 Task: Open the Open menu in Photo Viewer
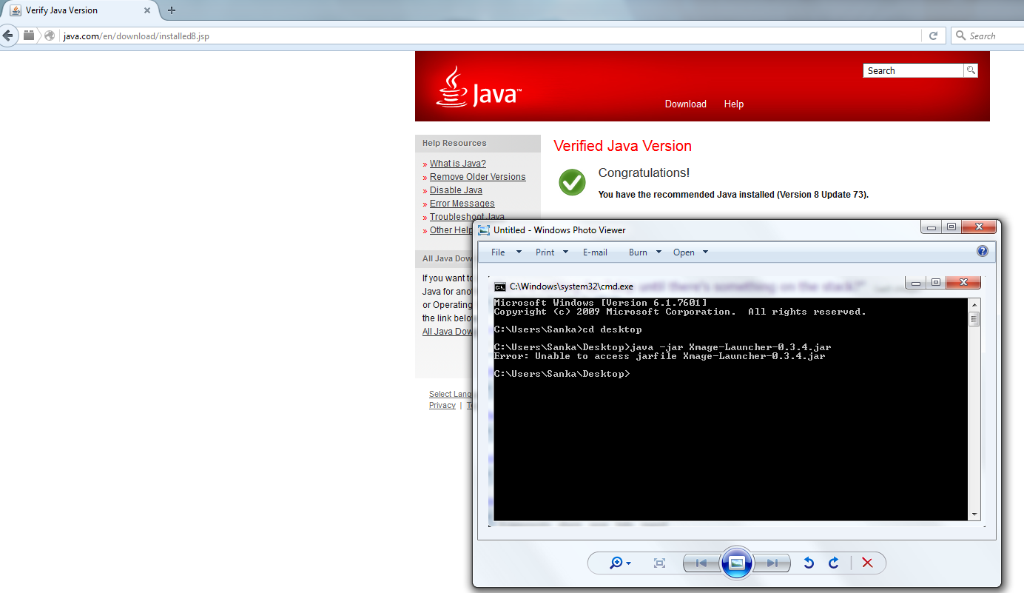tap(690, 252)
